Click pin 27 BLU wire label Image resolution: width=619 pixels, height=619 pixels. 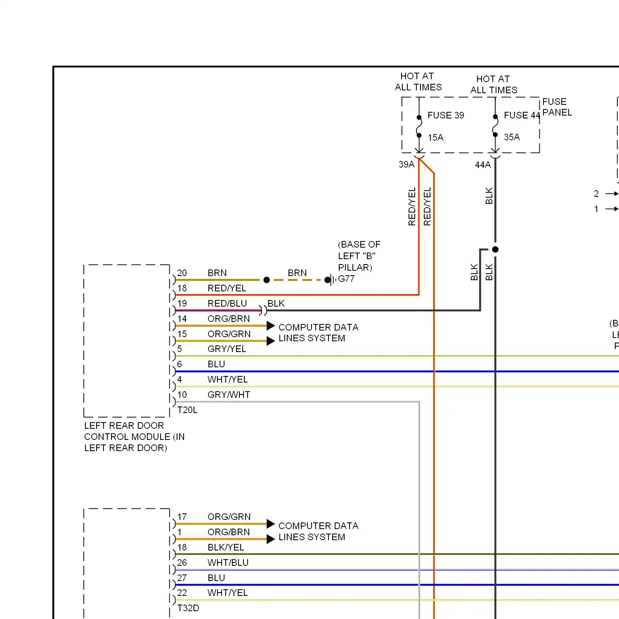tap(216, 578)
